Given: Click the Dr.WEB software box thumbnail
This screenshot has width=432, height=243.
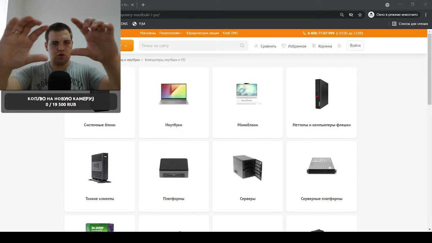Looking at the screenshot, I should pyautogui.click(x=100, y=227).
